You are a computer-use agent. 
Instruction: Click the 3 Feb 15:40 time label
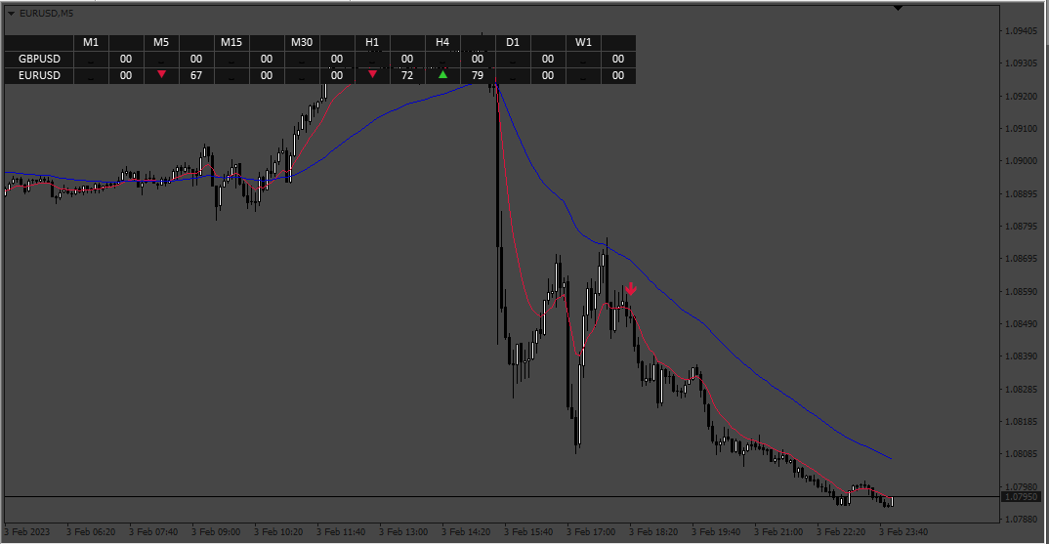pos(528,532)
